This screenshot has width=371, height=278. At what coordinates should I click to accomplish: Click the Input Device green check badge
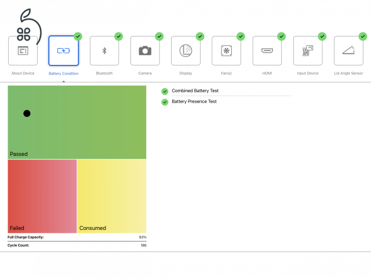click(x=322, y=36)
